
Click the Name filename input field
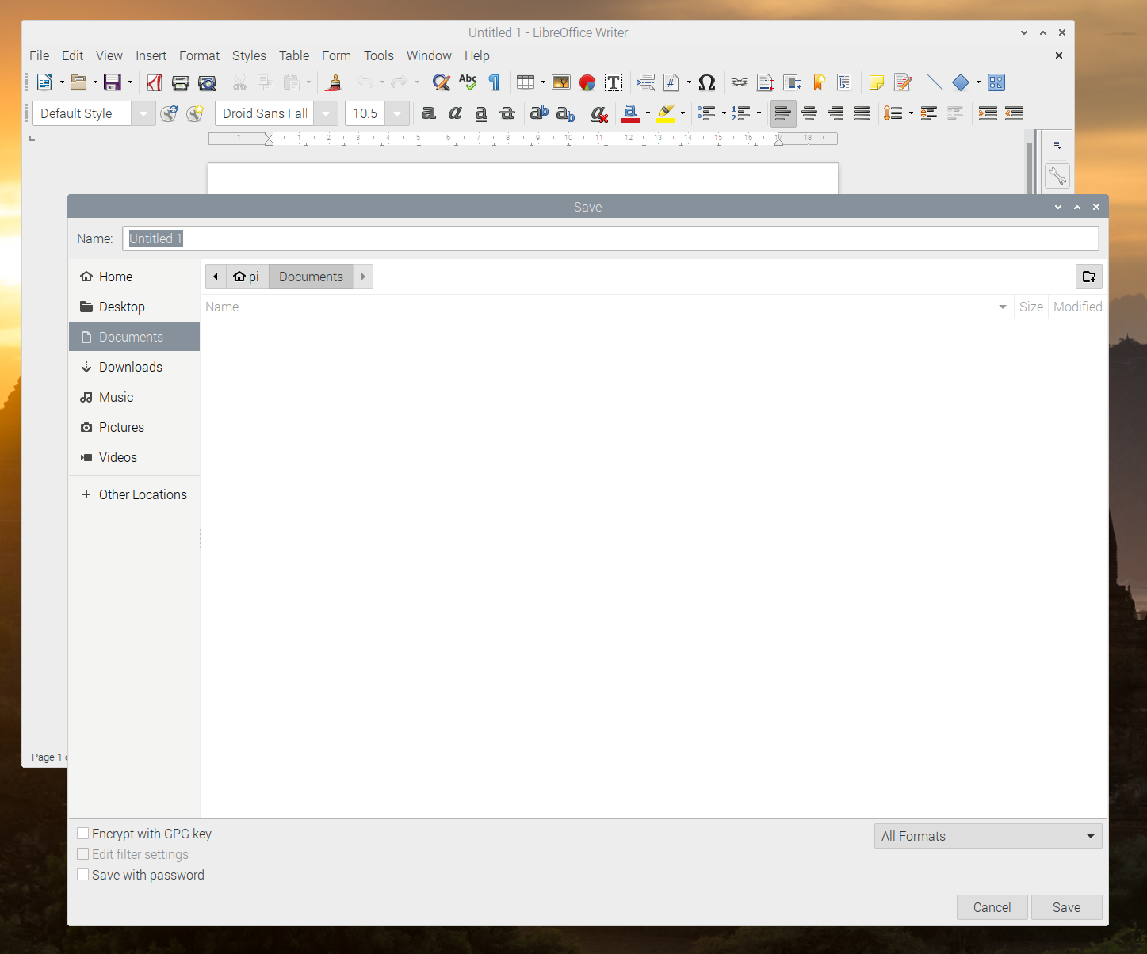[x=610, y=238]
